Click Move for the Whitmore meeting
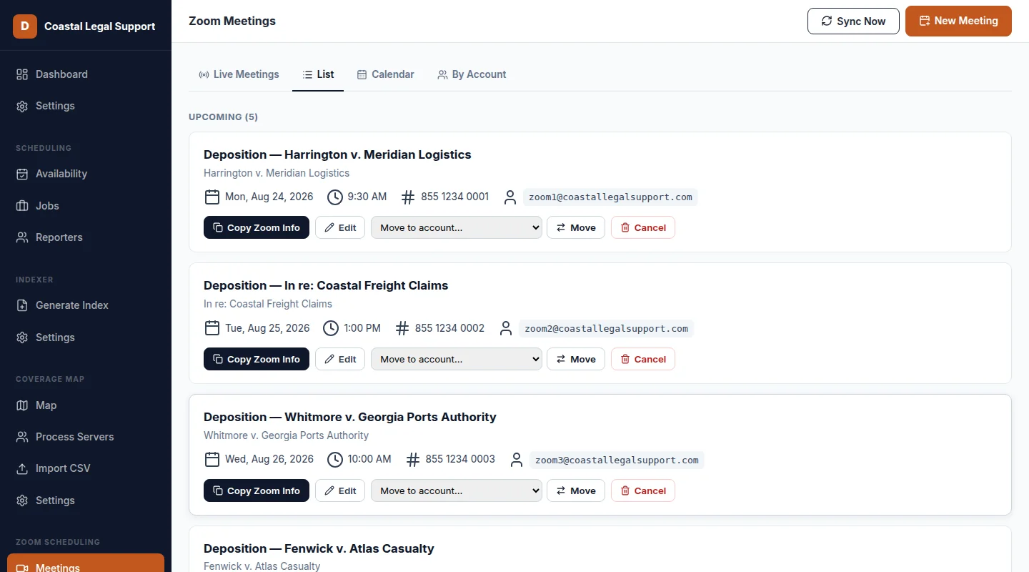Image resolution: width=1029 pixels, height=572 pixels. [576, 490]
